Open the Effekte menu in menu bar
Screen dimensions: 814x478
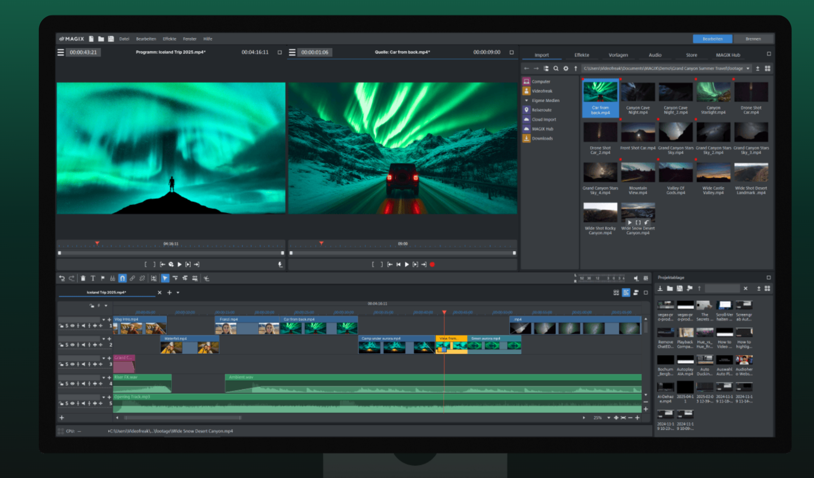point(169,39)
